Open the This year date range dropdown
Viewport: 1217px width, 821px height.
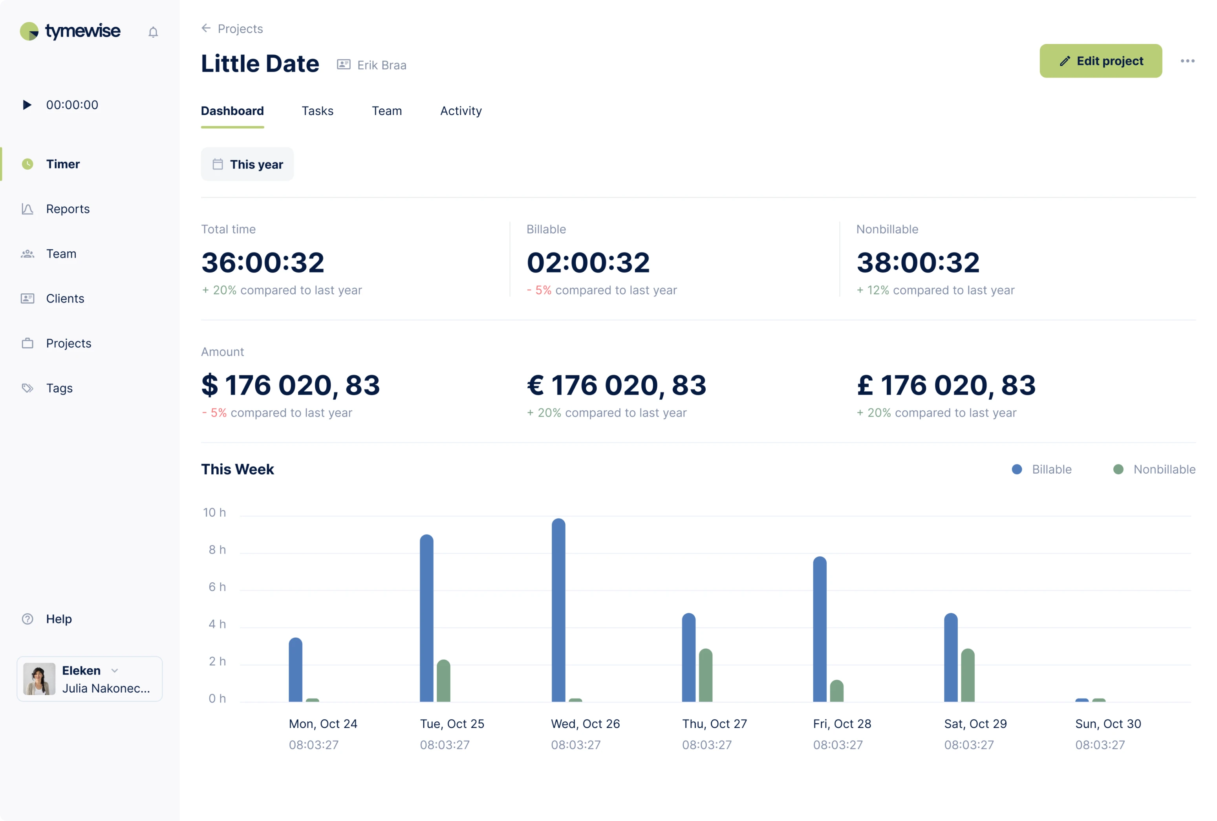(x=247, y=165)
